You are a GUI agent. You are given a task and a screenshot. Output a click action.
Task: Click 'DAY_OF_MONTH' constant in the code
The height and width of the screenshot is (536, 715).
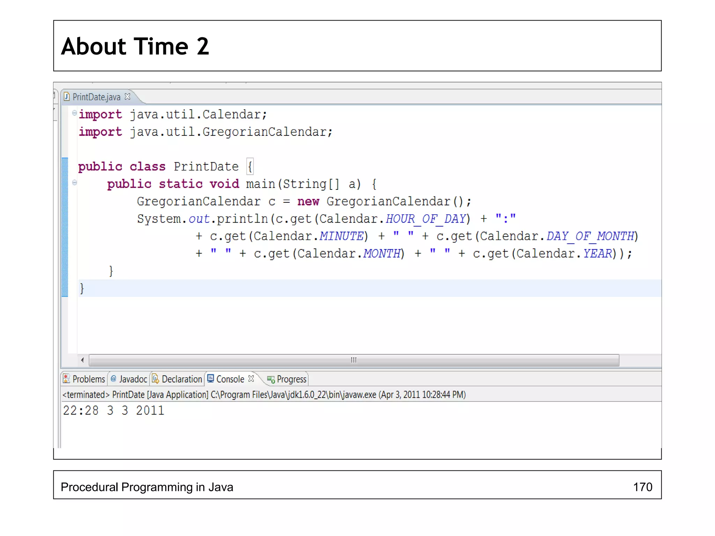pyautogui.click(x=590, y=236)
